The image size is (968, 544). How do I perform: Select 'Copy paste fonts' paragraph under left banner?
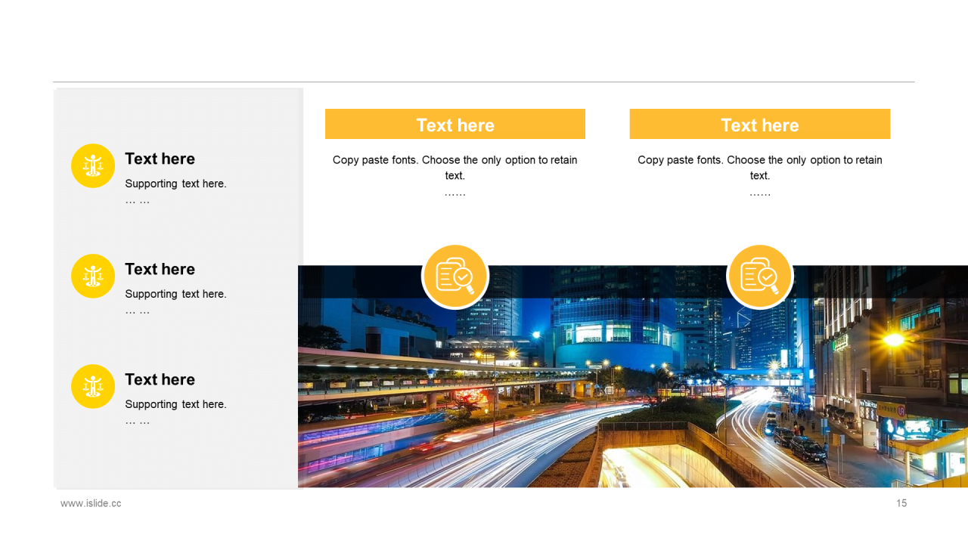tap(455, 167)
